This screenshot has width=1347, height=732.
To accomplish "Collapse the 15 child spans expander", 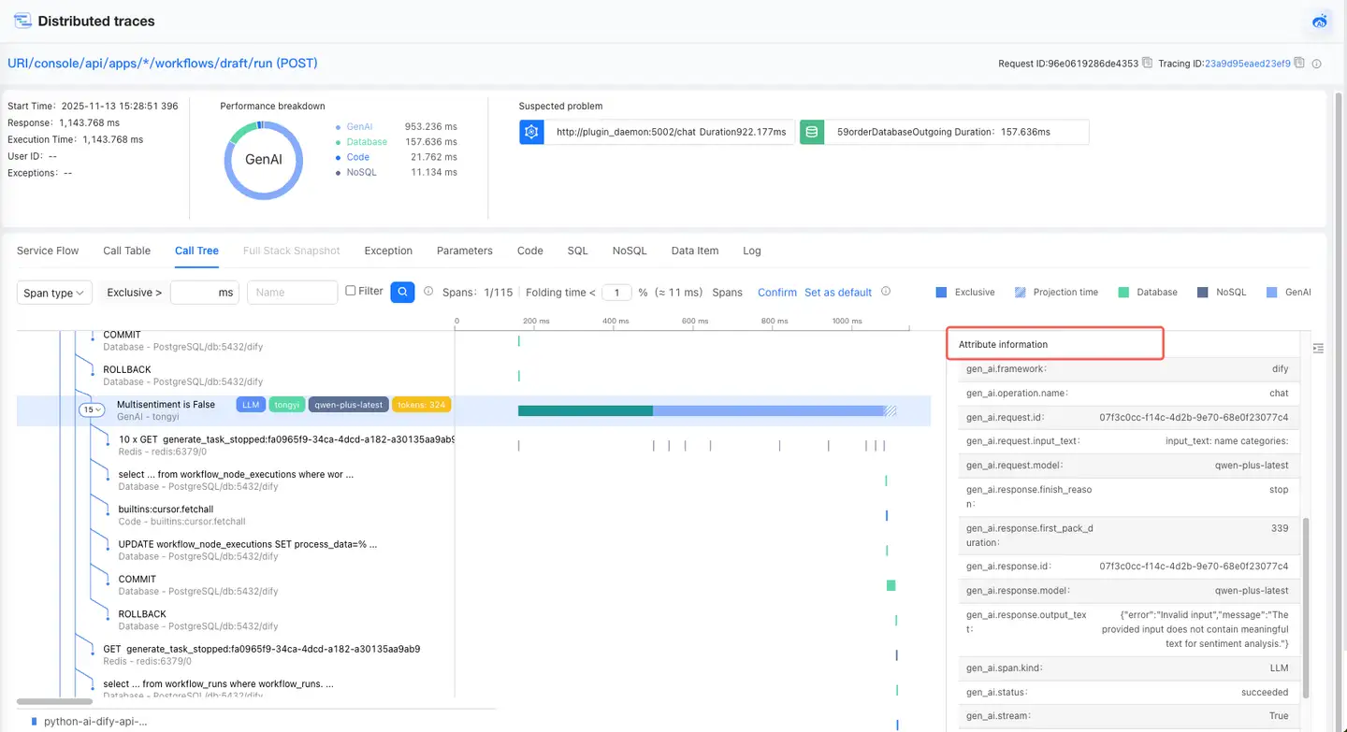I will tap(92, 409).
